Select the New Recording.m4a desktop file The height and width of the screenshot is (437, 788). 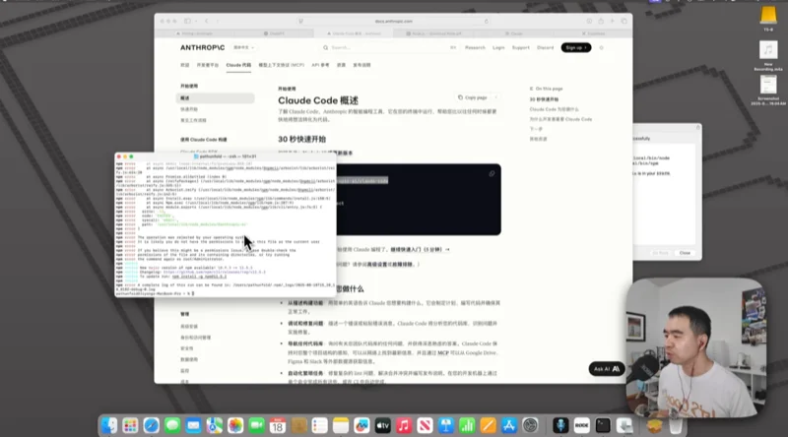[768, 56]
